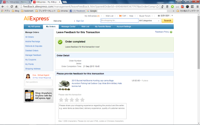The width and height of the screenshot is (200, 125).
Task: Show hidden bookmarks overflow chevron
Action: 173,11
